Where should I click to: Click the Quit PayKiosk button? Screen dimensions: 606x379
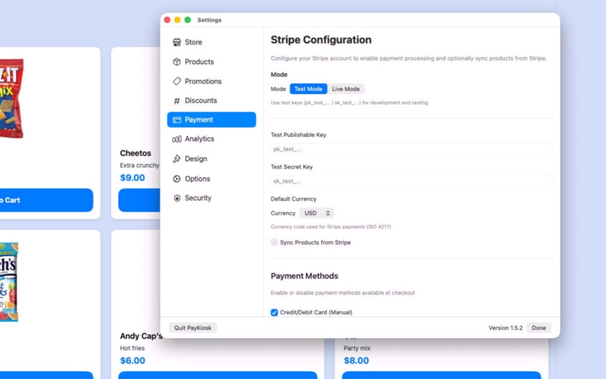click(x=192, y=328)
